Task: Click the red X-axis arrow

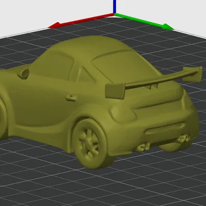Action: point(81,21)
